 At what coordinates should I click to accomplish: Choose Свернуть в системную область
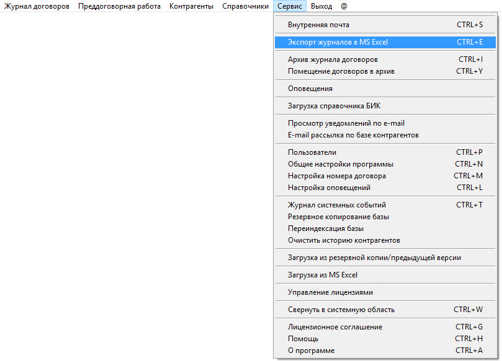point(341,310)
